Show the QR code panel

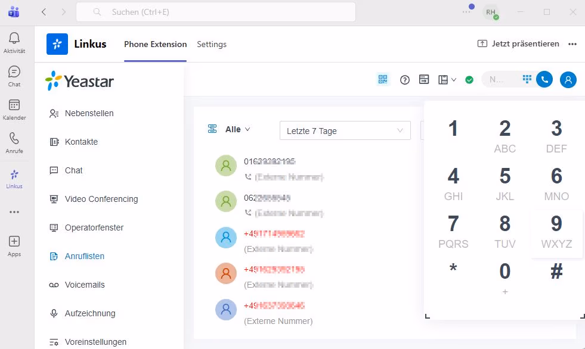[383, 79]
